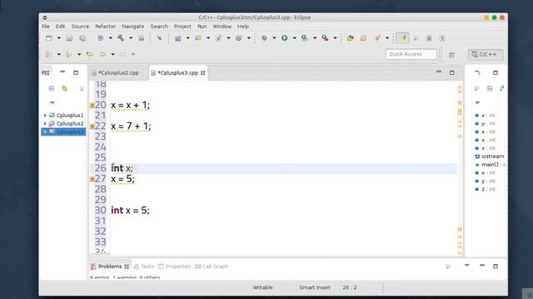Open the Problems tab

click(x=110, y=267)
